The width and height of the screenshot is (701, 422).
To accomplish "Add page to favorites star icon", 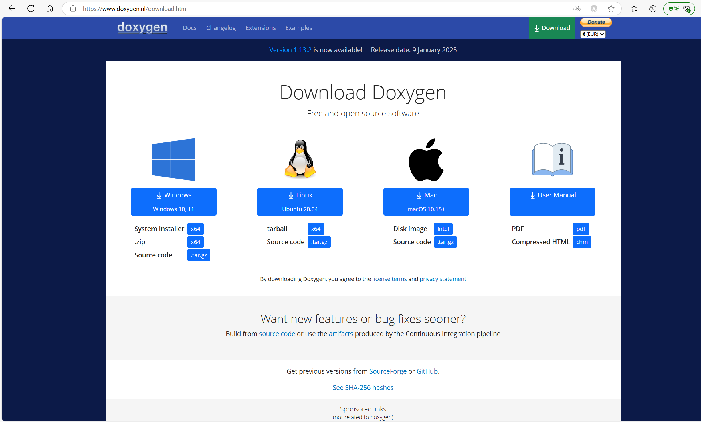I will click(611, 9).
